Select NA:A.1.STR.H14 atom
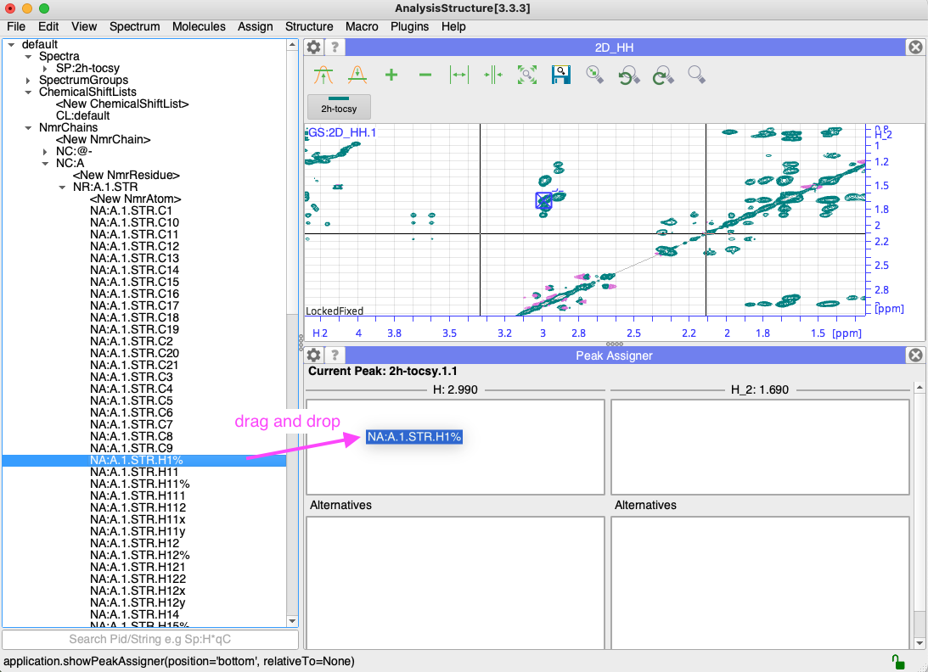This screenshot has width=928, height=672. 134,614
